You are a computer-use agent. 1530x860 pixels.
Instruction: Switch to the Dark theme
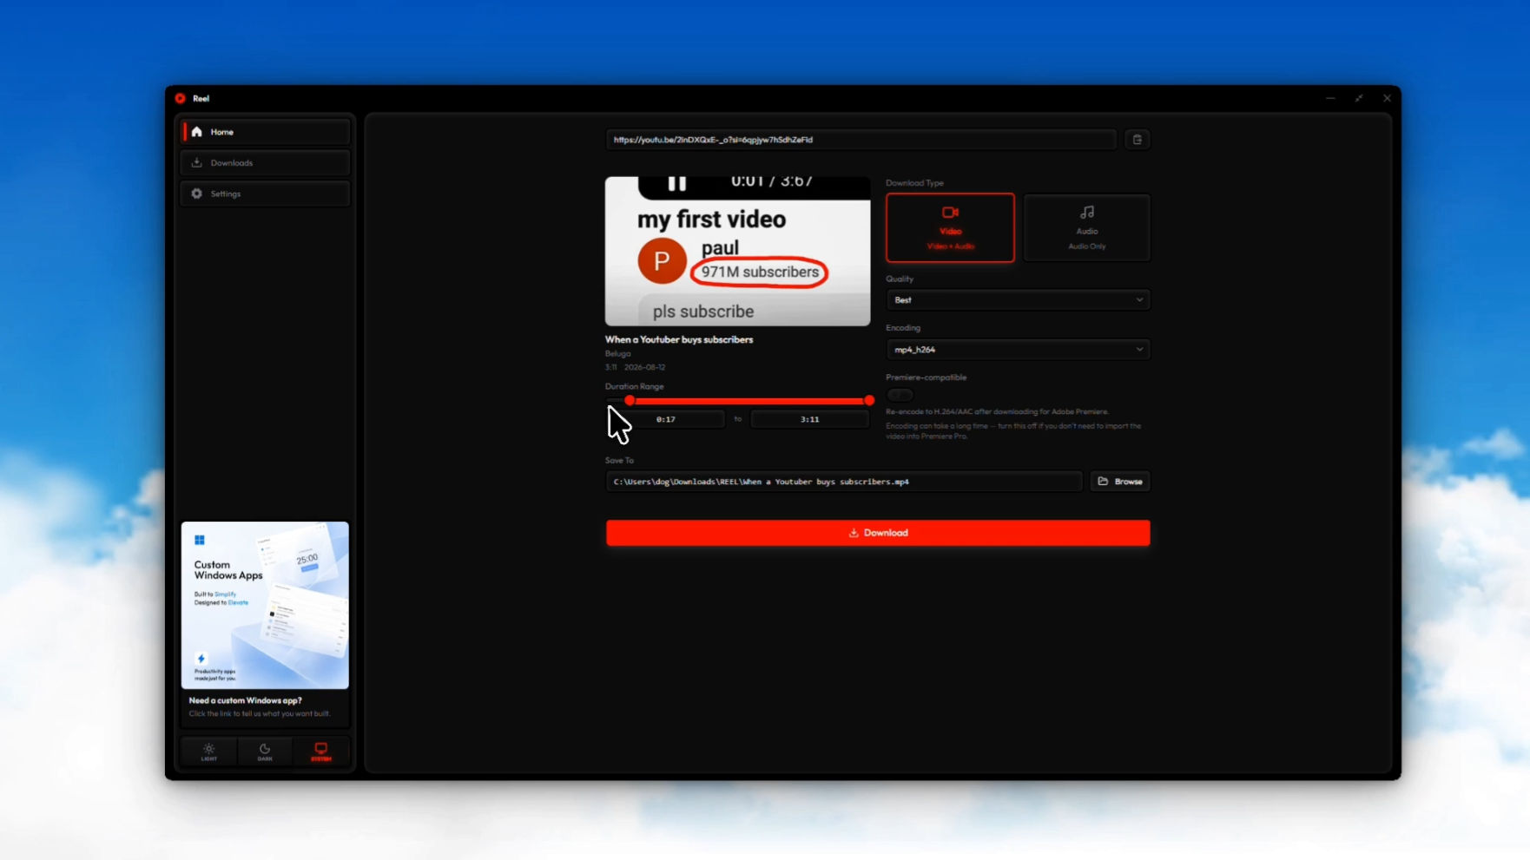click(x=265, y=752)
